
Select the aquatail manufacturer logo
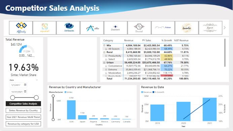[45, 28]
